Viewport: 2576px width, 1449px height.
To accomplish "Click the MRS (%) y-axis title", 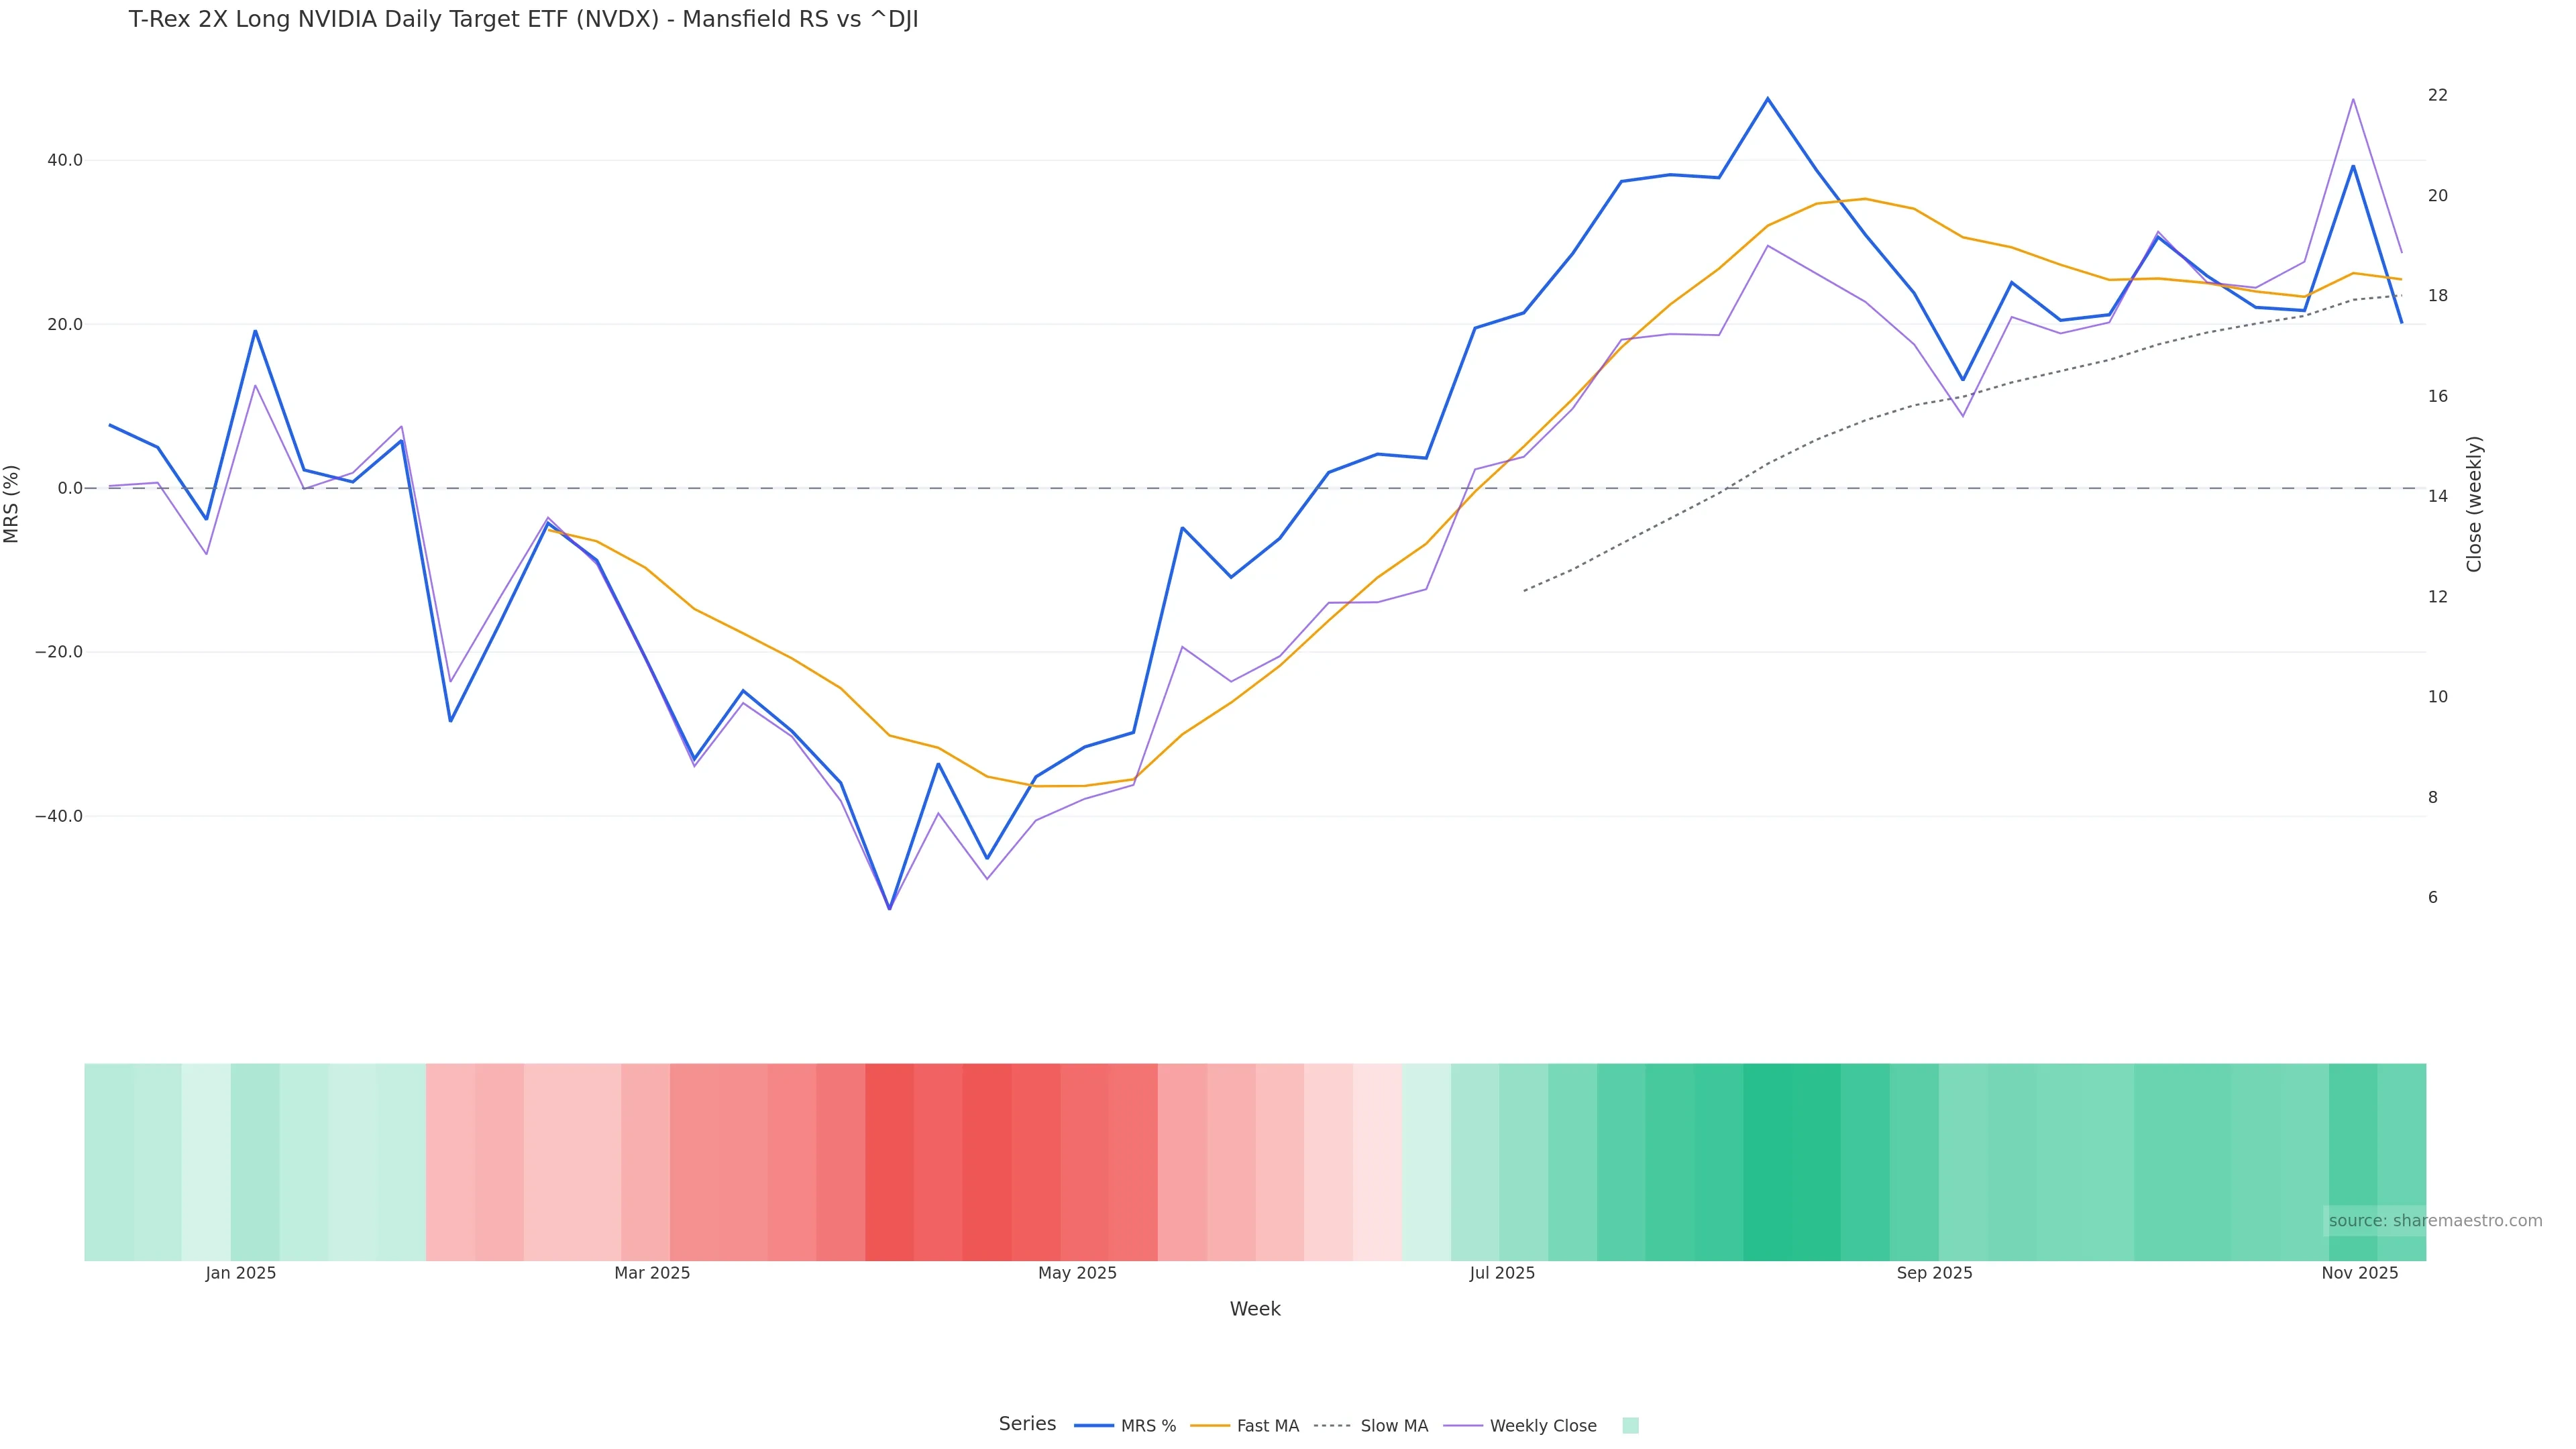I will pos(12,504).
